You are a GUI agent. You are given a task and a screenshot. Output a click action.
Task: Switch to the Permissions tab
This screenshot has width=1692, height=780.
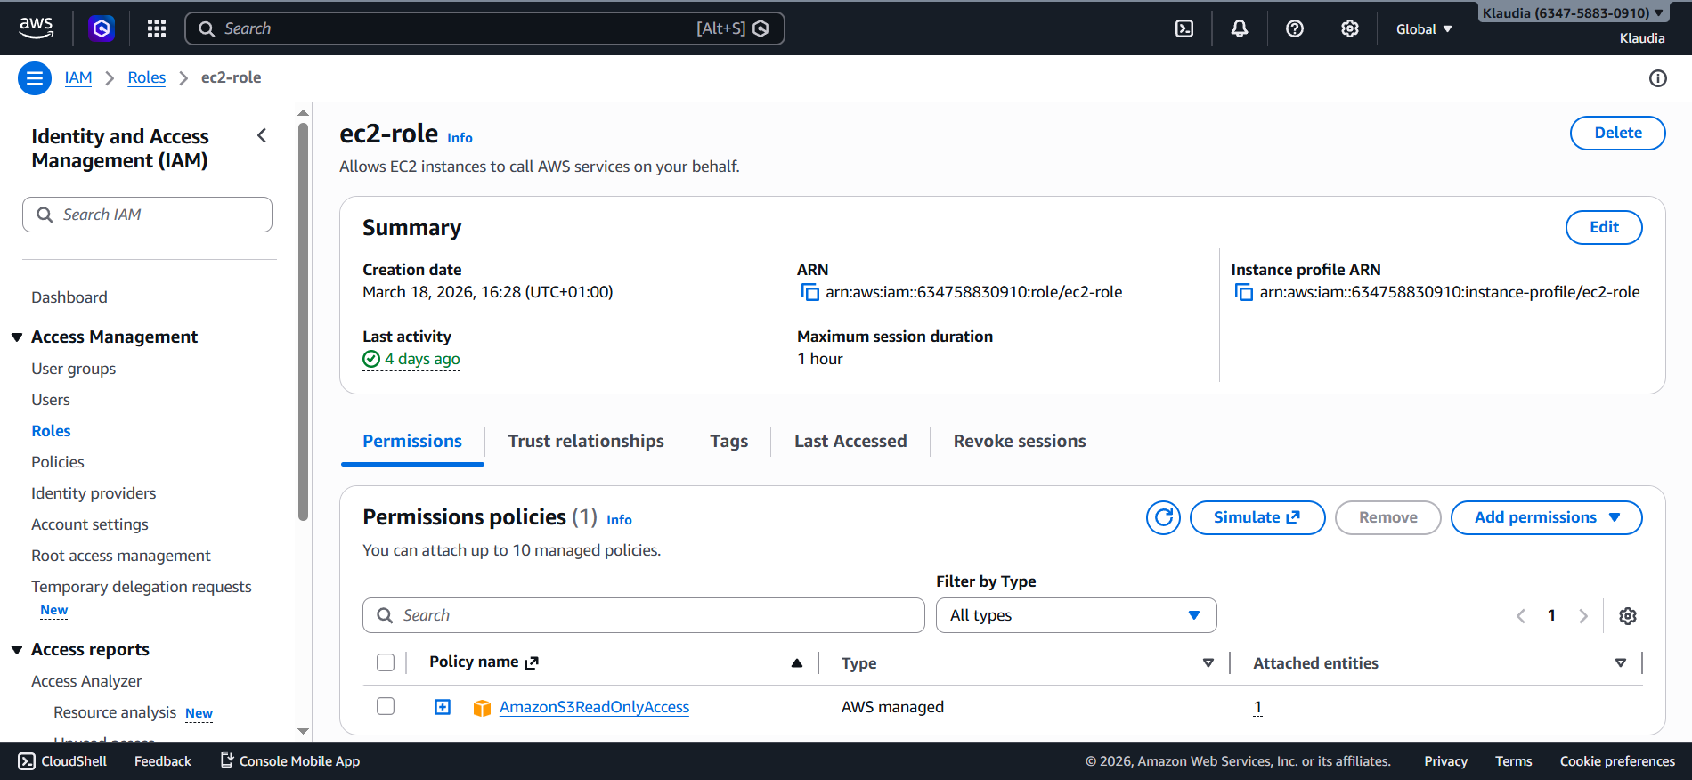412,442
